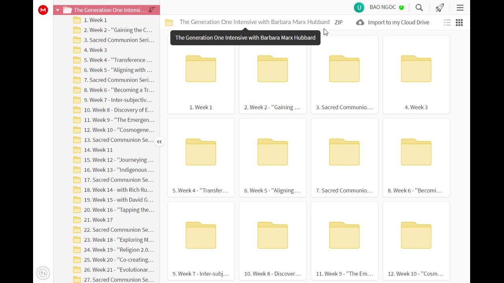Screen dimensions: 504x283
Task: Click the transfers circle icon in the bottom-left corner
Action: click(x=43, y=273)
